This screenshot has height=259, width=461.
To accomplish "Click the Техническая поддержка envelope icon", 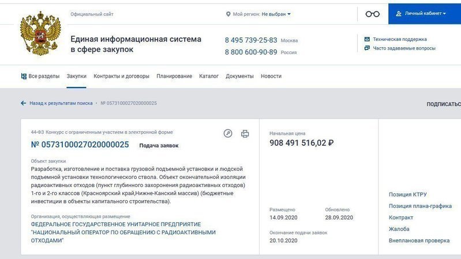I will point(367,39).
